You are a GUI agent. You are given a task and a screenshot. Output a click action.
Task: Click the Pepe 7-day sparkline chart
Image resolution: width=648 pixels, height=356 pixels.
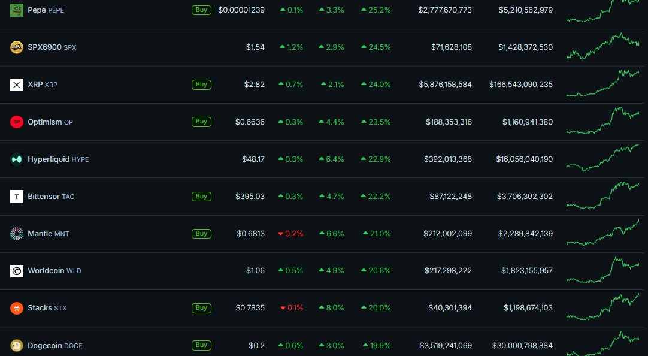(x=602, y=10)
